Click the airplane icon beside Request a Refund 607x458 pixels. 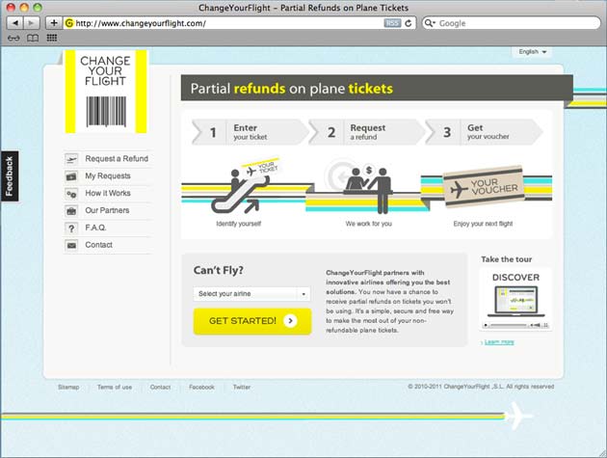point(71,159)
